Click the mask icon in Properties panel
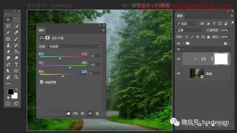The width and height of the screenshot is (237, 133). point(47,38)
